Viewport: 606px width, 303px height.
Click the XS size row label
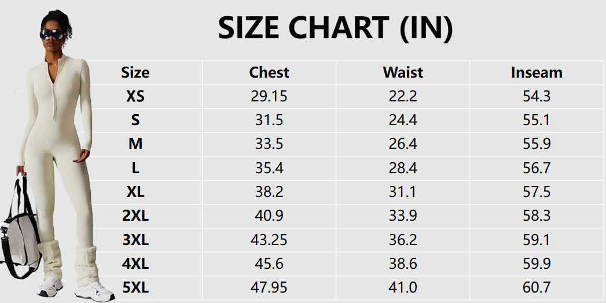tap(135, 97)
